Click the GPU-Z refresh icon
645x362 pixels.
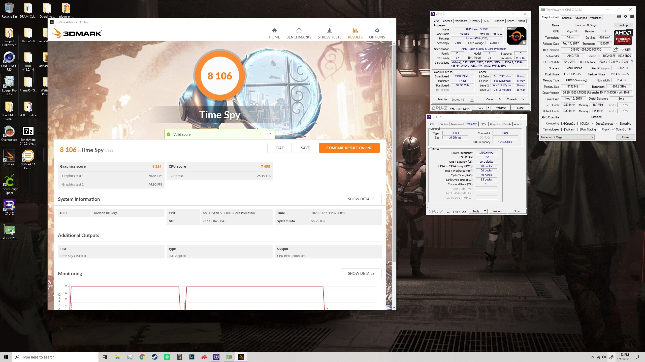(x=625, y=17)
